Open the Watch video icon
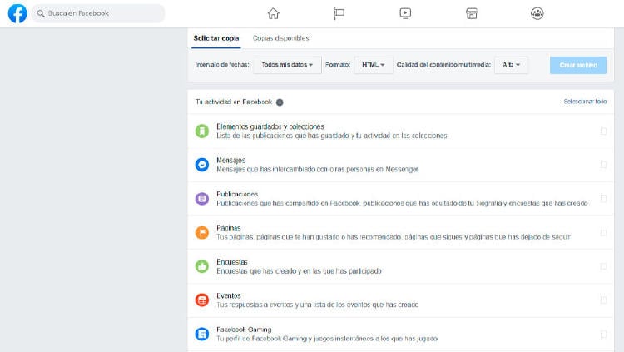The image size is (624, 352). [x=405, y=13]
